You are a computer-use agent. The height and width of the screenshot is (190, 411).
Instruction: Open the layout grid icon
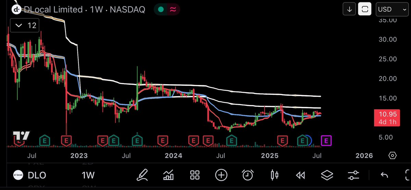(x=195, y=175)
